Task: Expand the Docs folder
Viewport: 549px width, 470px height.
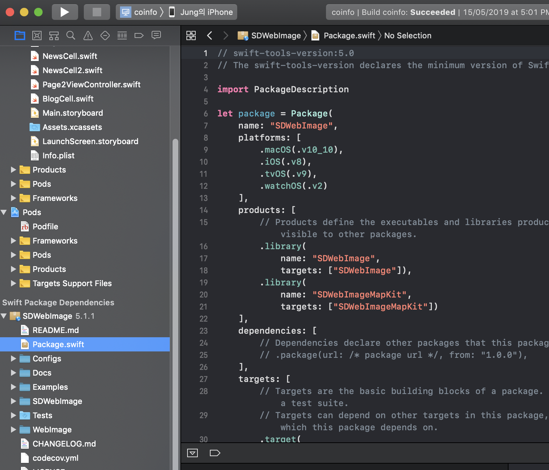Action: tap(13, 373)
